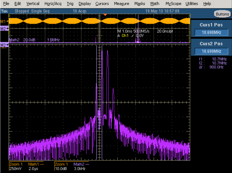The image size is (232, 173).
Task: Select the M2 handle beside the zoom graticule
Action: click(x=4, y=45)
